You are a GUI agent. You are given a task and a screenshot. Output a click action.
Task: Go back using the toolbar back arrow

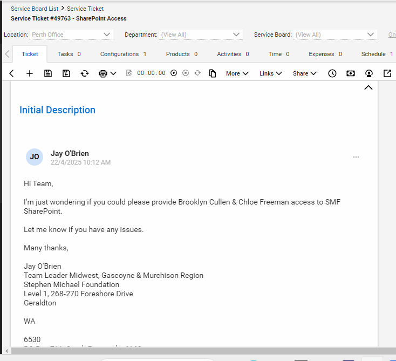11,73
